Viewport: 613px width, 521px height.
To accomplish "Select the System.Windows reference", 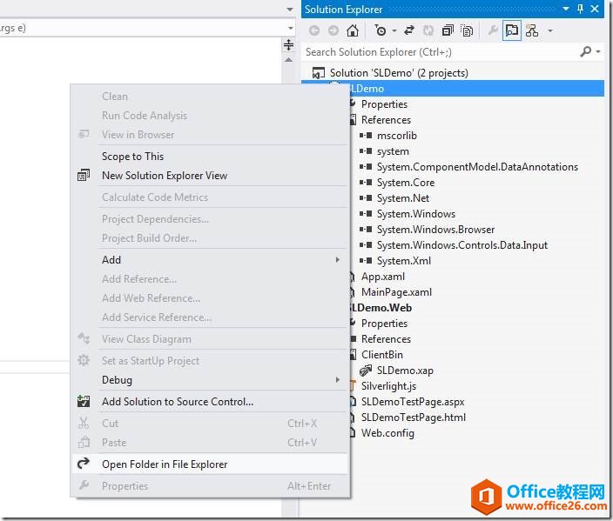I will (x=416, y=214).
